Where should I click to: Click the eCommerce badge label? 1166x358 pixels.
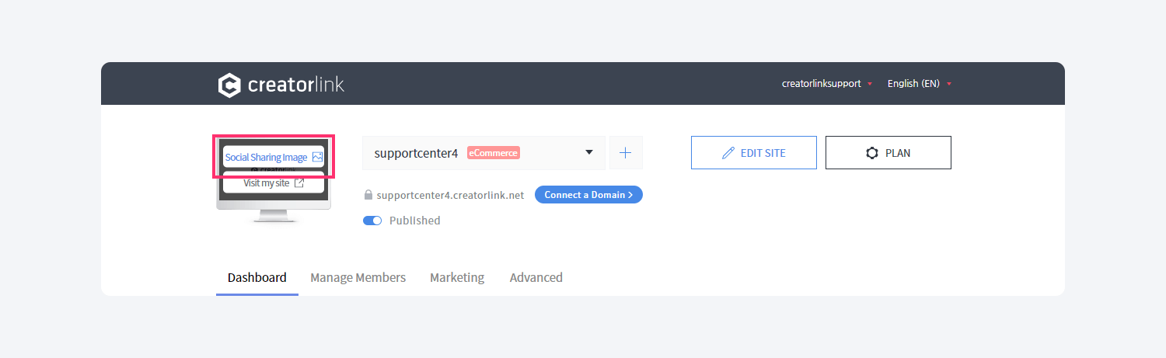click(x=494, y=153)
